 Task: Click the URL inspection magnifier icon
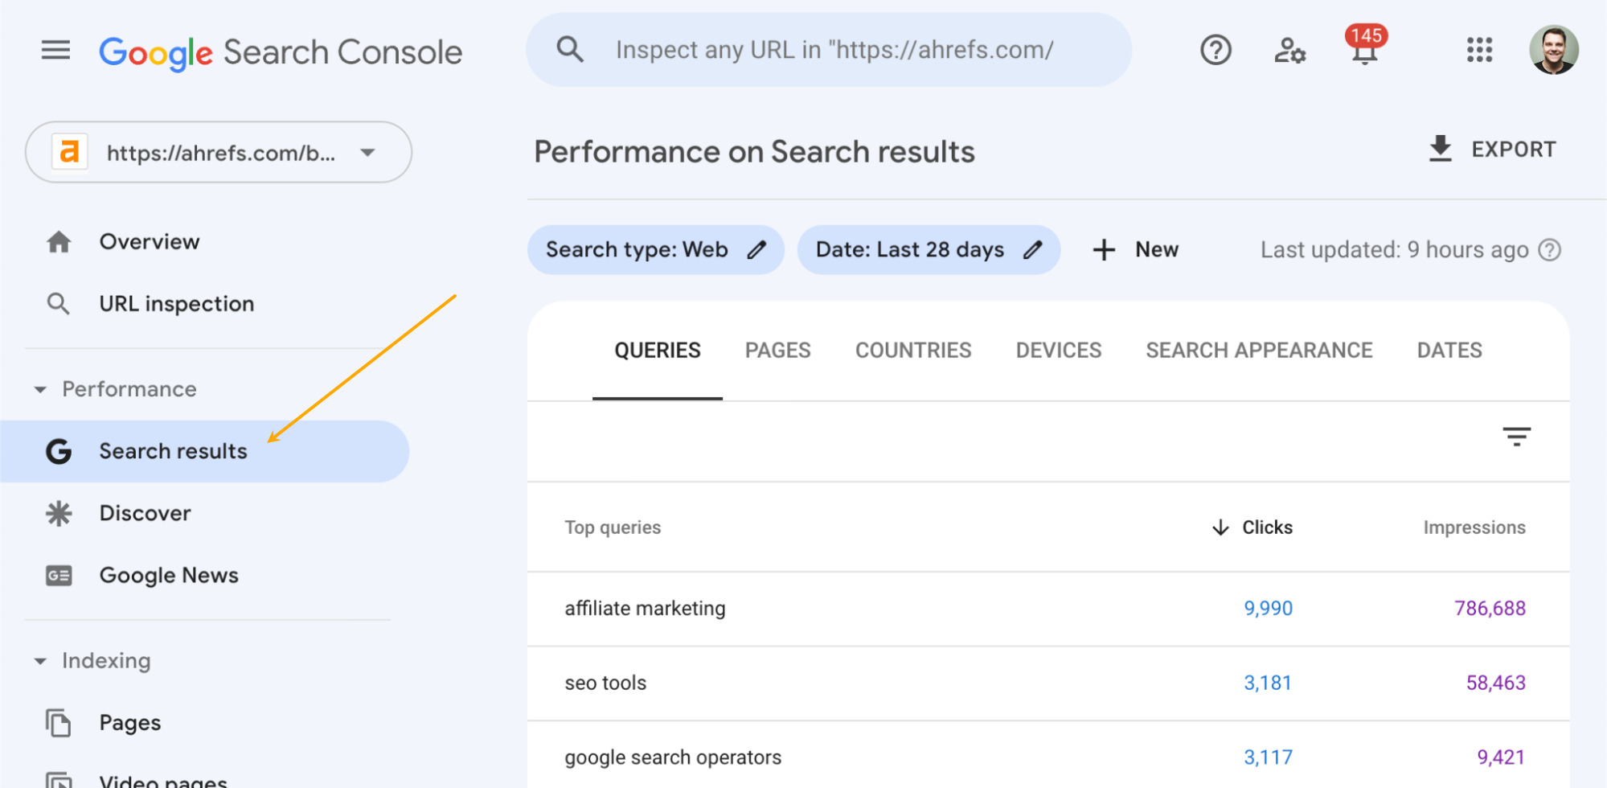point(58,304)
